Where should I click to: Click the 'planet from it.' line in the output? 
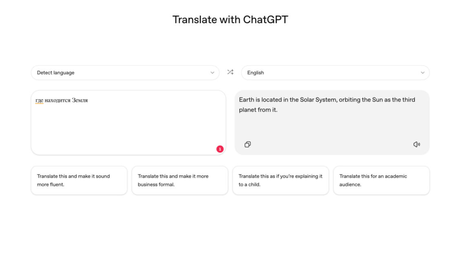click(x=258, y=110)
